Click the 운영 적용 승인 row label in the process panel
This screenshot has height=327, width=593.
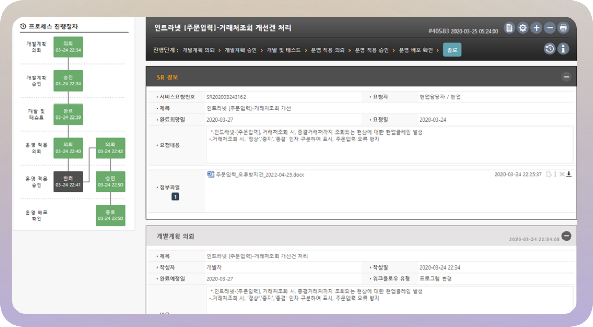[x=36, y=182]
